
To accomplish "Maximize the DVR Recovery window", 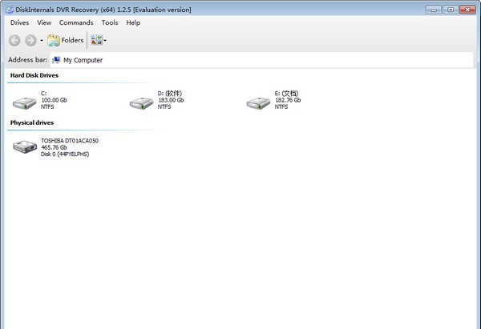I will 451,10.
